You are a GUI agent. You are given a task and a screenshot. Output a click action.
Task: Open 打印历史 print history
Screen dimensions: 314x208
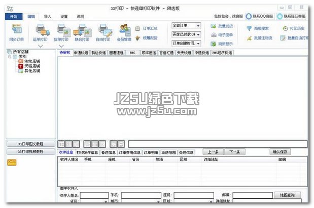click(294, 28)
